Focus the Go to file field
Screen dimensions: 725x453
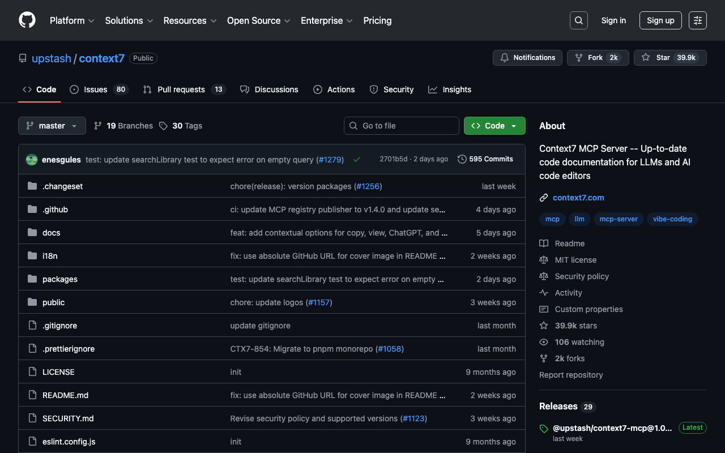pyautogui.click(x=402, y=126)
